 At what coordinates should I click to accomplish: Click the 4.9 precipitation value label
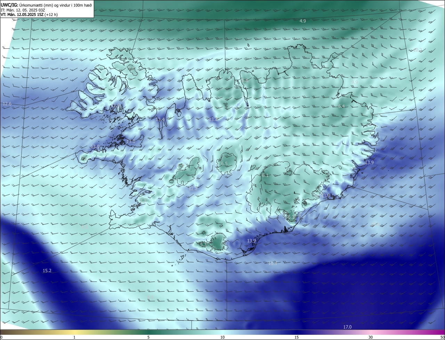point(303,21)
